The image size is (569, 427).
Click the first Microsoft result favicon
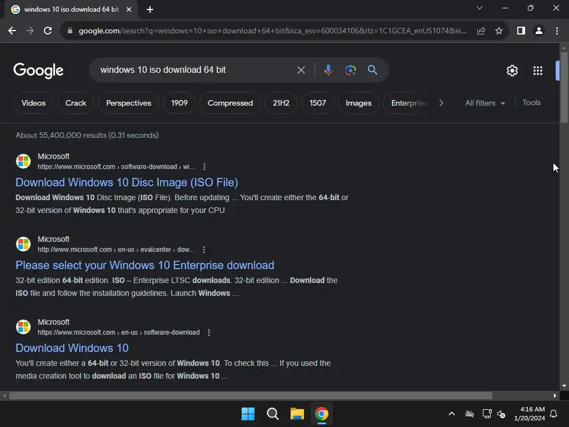(x=23, y=161)
